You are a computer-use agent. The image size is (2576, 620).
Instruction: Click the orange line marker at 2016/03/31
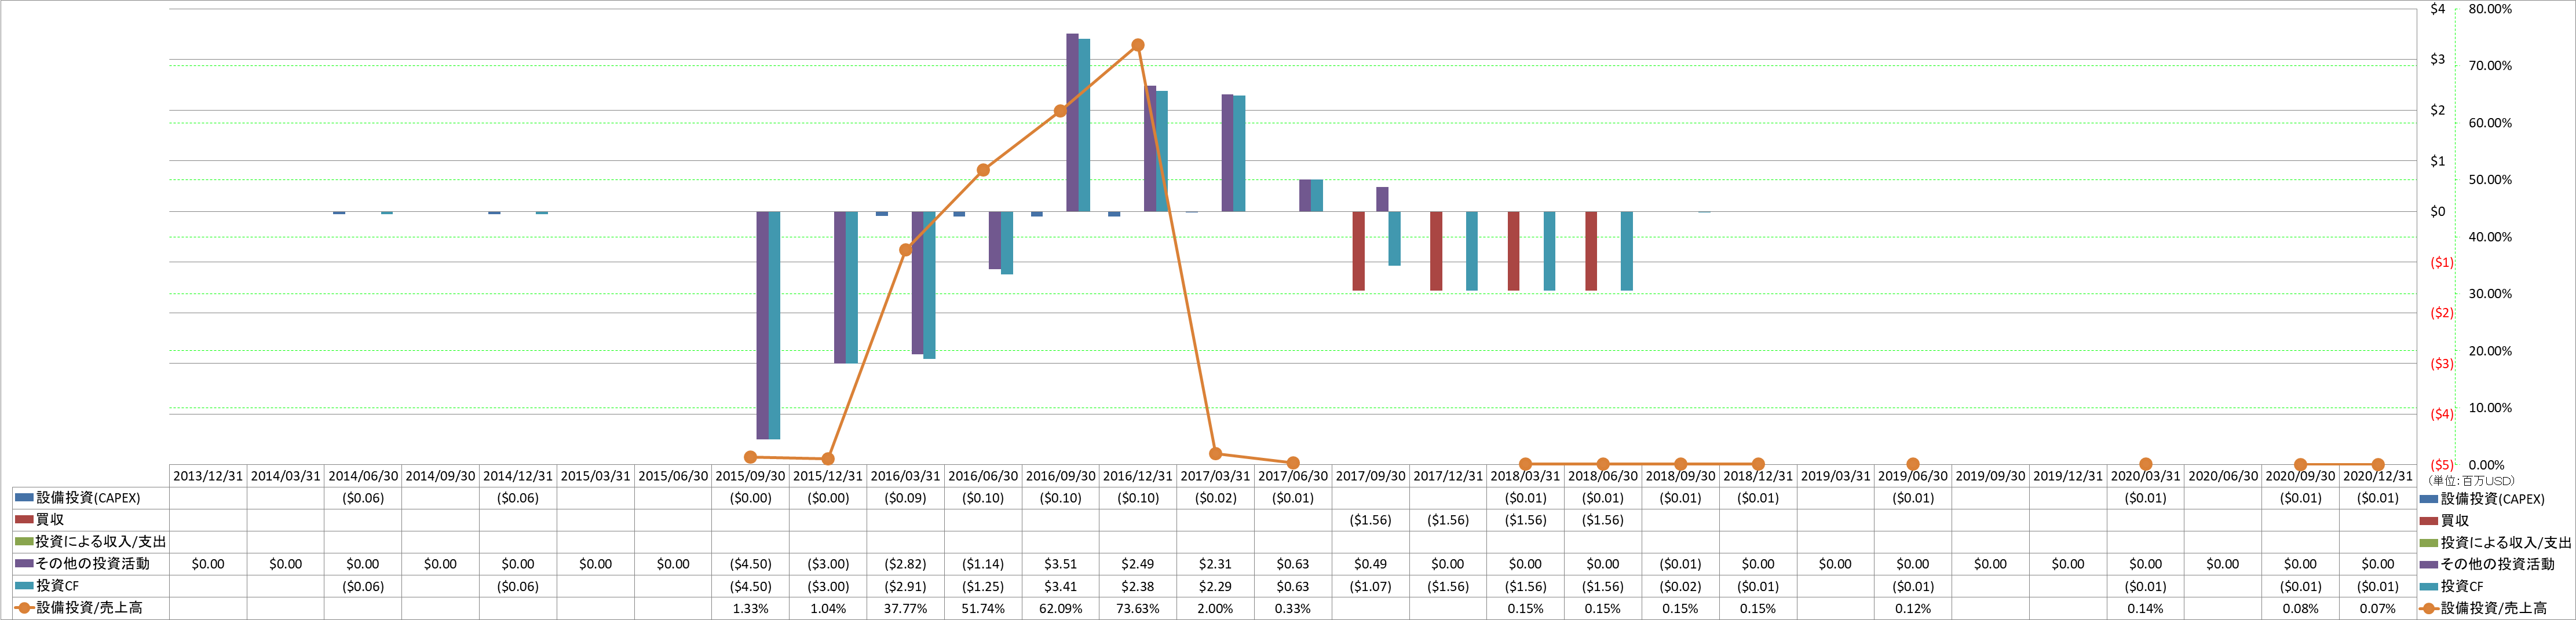pos(905,250)
